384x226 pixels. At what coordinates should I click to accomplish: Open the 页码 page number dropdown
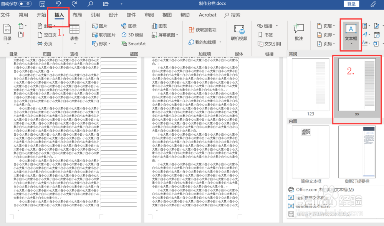point(326,44)
